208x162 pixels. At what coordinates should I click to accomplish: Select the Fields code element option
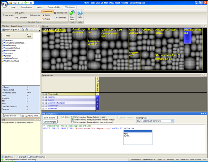pyautogui.click(x=46, y=15)
